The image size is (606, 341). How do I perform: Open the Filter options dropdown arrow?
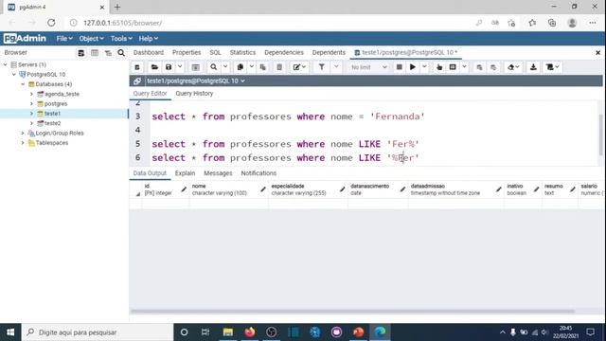tap(336, 67)
